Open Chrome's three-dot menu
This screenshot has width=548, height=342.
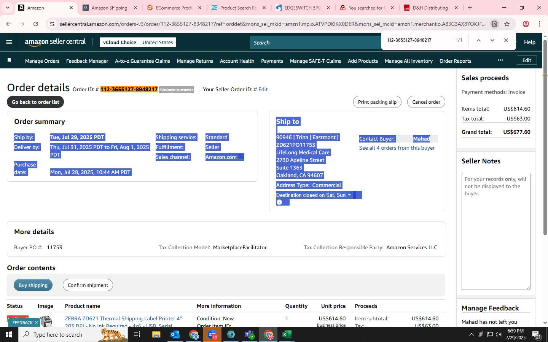click(x=540, y=24)
